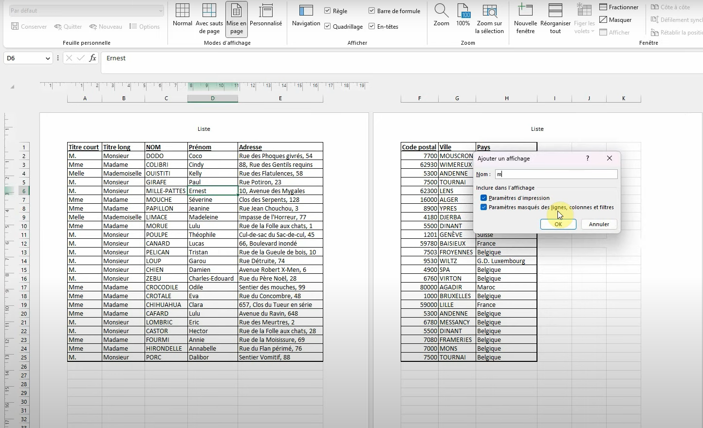
Task: Uncheck Paramètres d'impression checkbox
Action: 483,198
